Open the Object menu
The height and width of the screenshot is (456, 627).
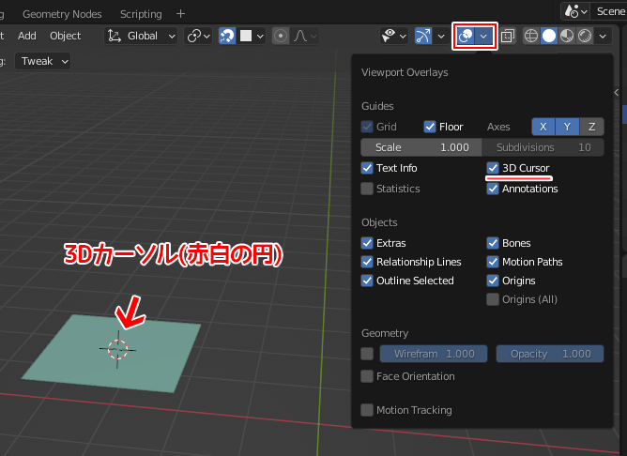66,36
